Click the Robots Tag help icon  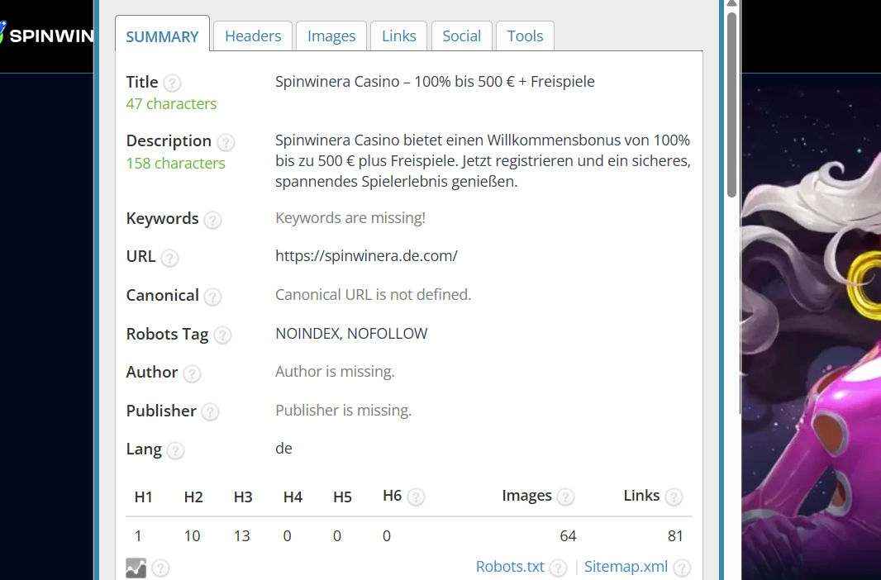point(222,335)
